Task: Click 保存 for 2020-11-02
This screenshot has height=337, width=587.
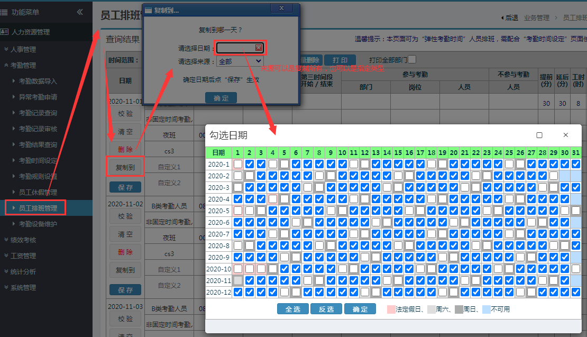Action: 125,290
